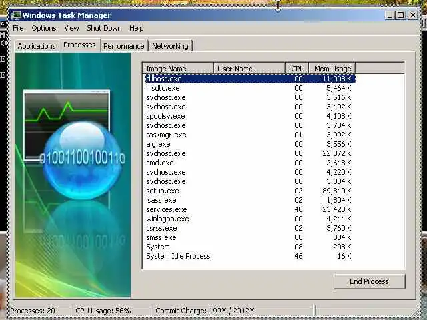Sort by CPU column header

(x=297, y=69)
